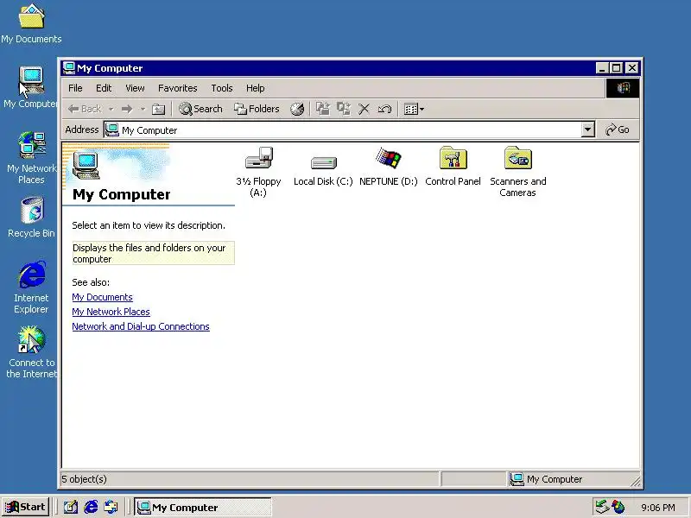
Task: Open the View menu
Action: point(135,88)
